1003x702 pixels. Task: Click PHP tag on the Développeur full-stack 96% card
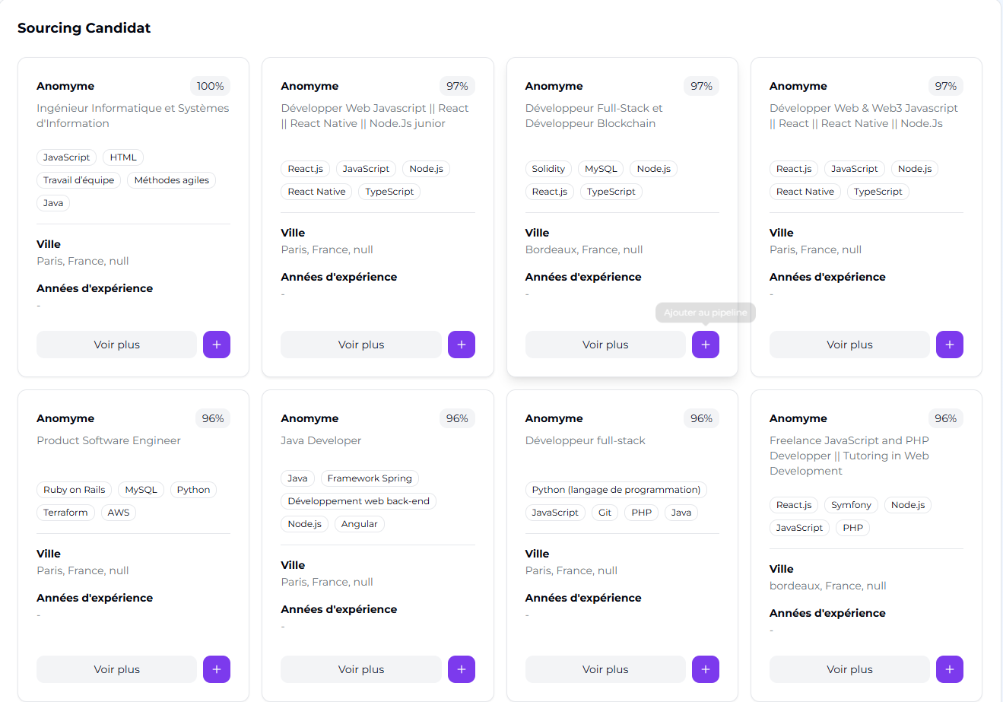click(x=642, y=513)
